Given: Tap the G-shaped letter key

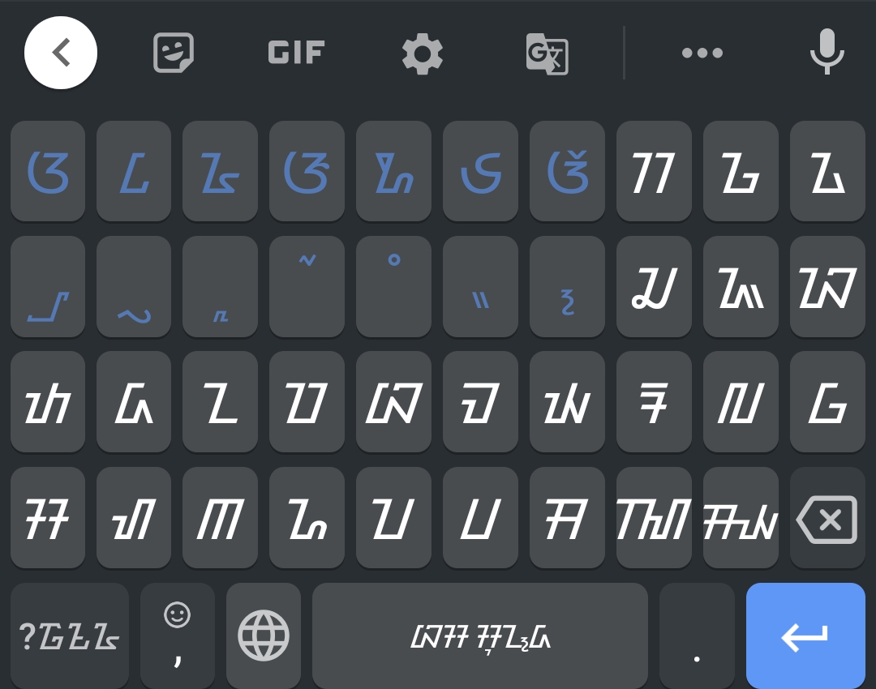Looking at the screenshot, I should point(827,401).
